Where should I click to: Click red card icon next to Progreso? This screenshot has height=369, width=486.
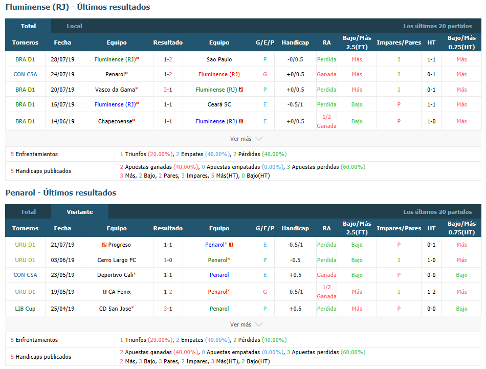point(104,245)
